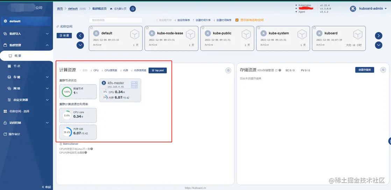This screenshot has width=391, height=190.
Task: Click the default breadcrumb link
Action: pos(73,9)
